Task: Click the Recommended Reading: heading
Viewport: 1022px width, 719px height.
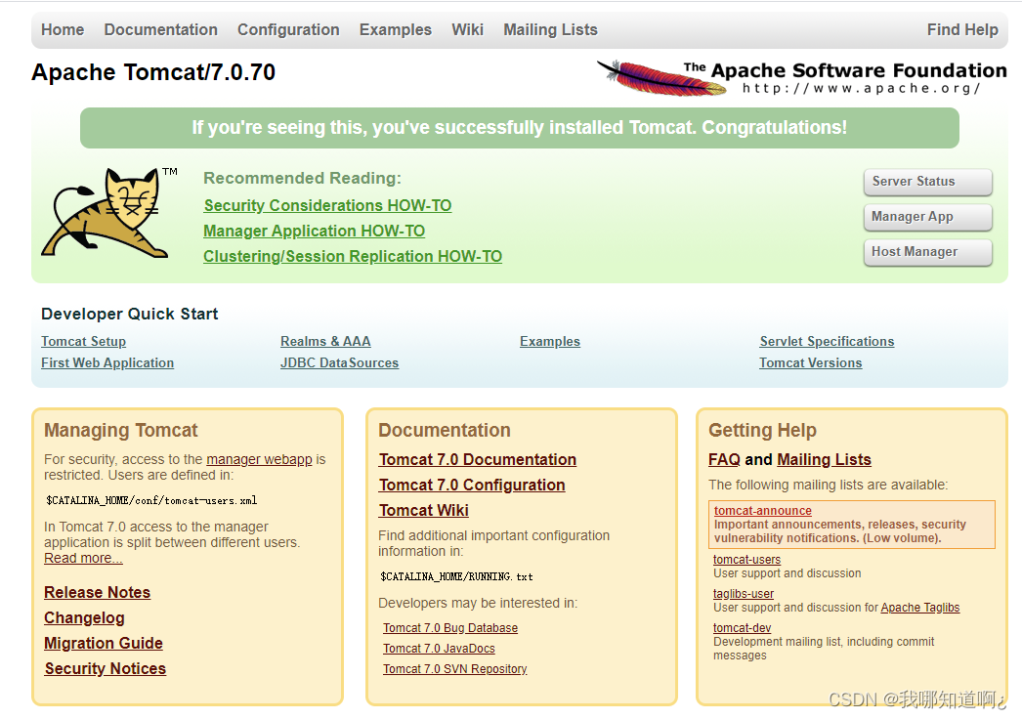Action: (x=302, y=179)
